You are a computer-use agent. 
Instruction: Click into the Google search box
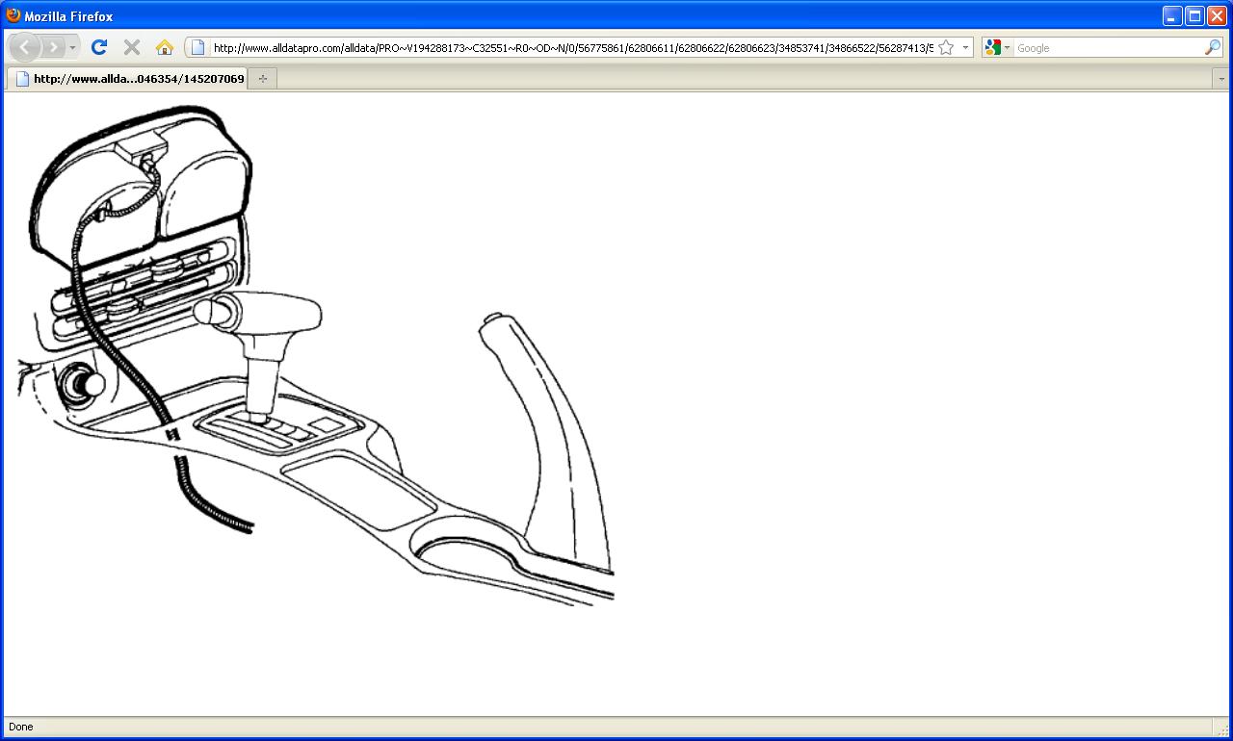pyautogui.click(x=1108, y=47)
